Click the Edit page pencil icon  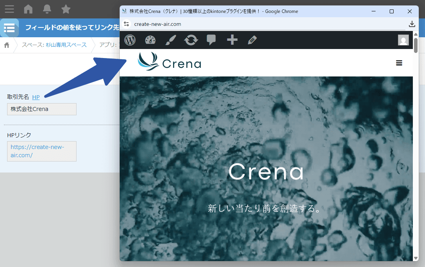252,40
